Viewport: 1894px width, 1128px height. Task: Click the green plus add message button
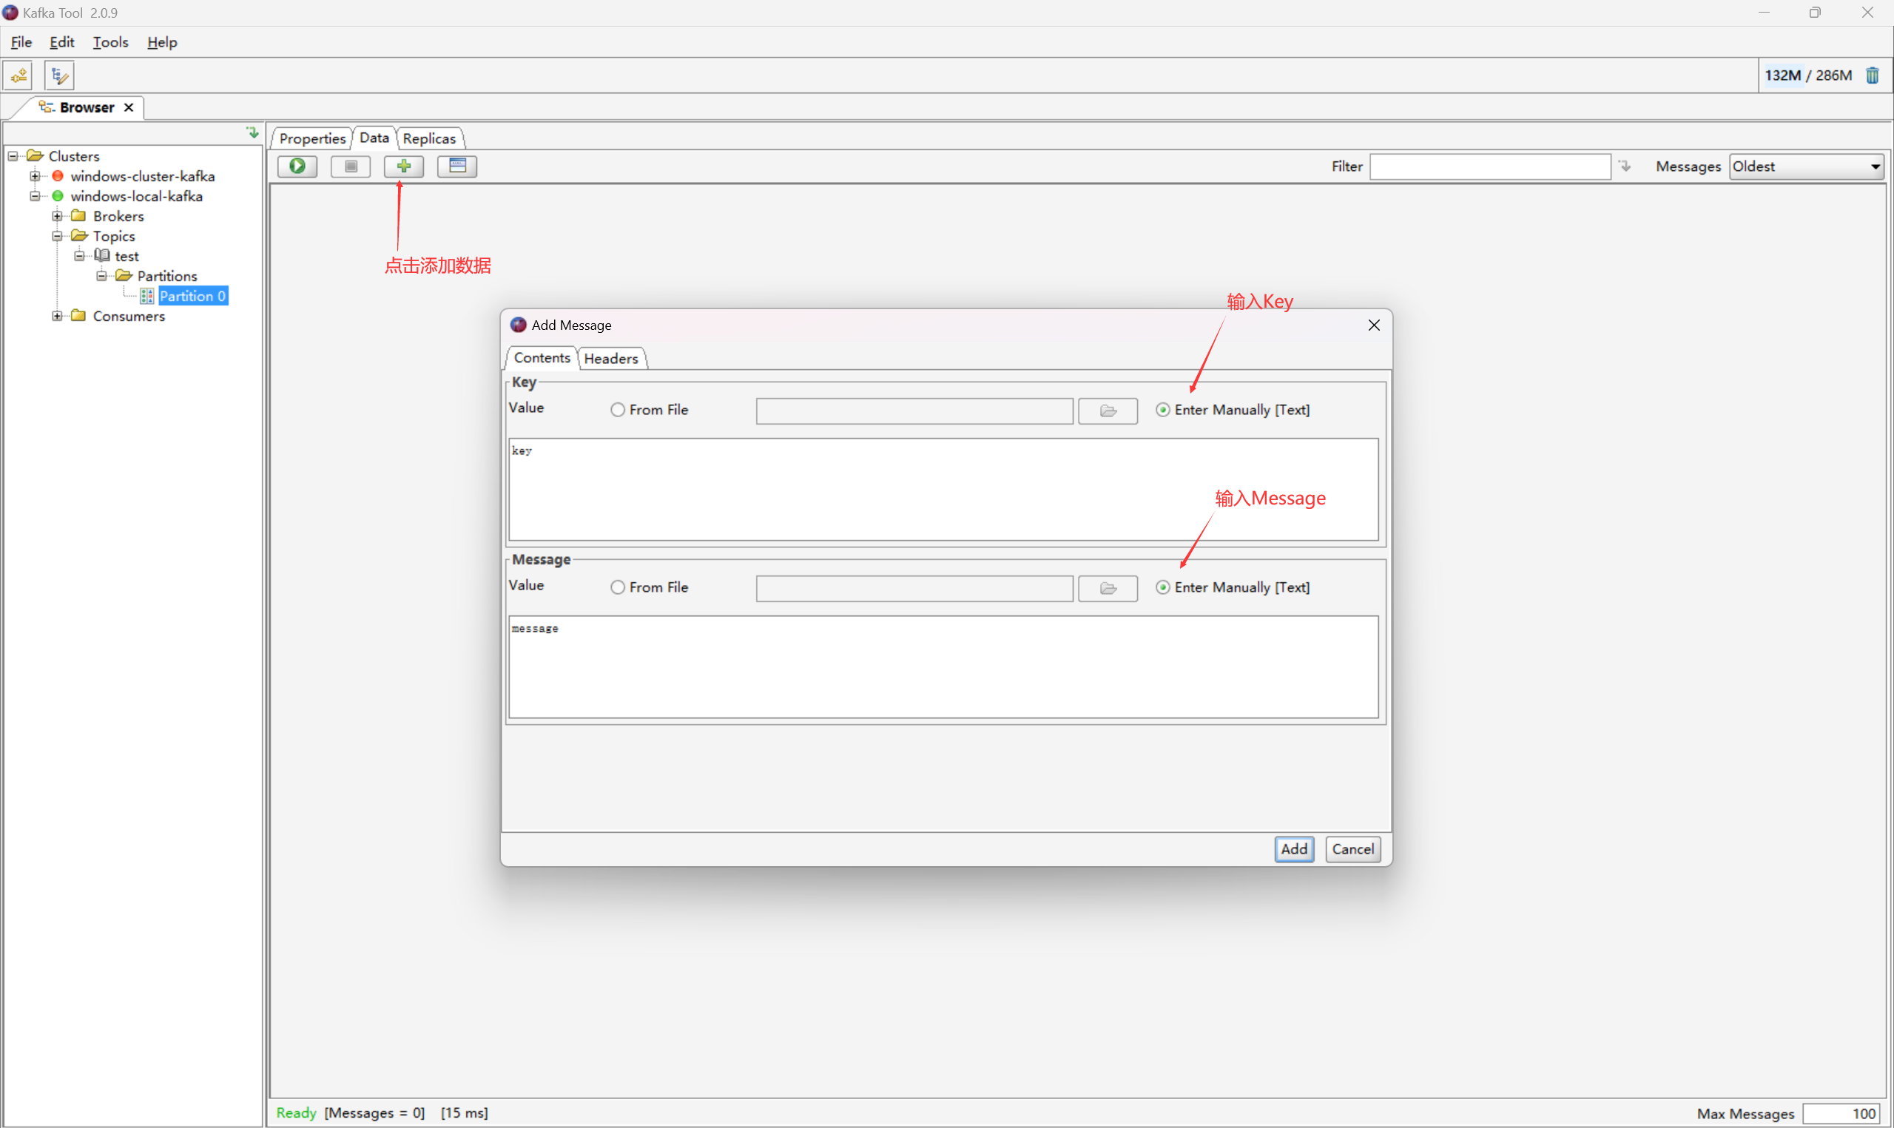(403, 166)
